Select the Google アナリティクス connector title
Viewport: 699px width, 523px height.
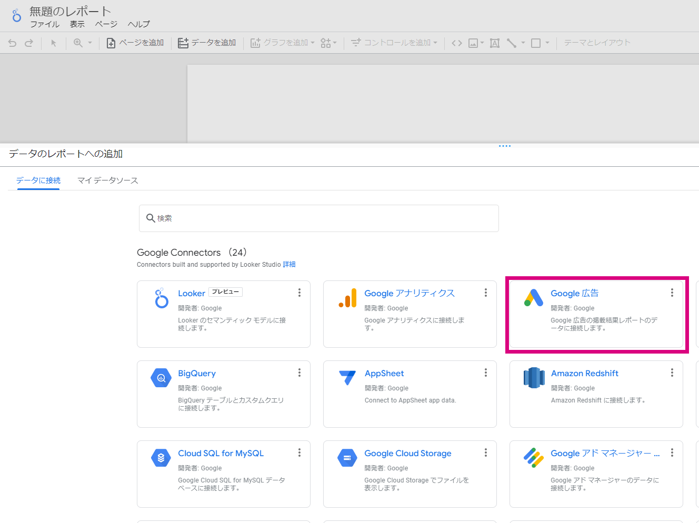click(x=410, y=294)
